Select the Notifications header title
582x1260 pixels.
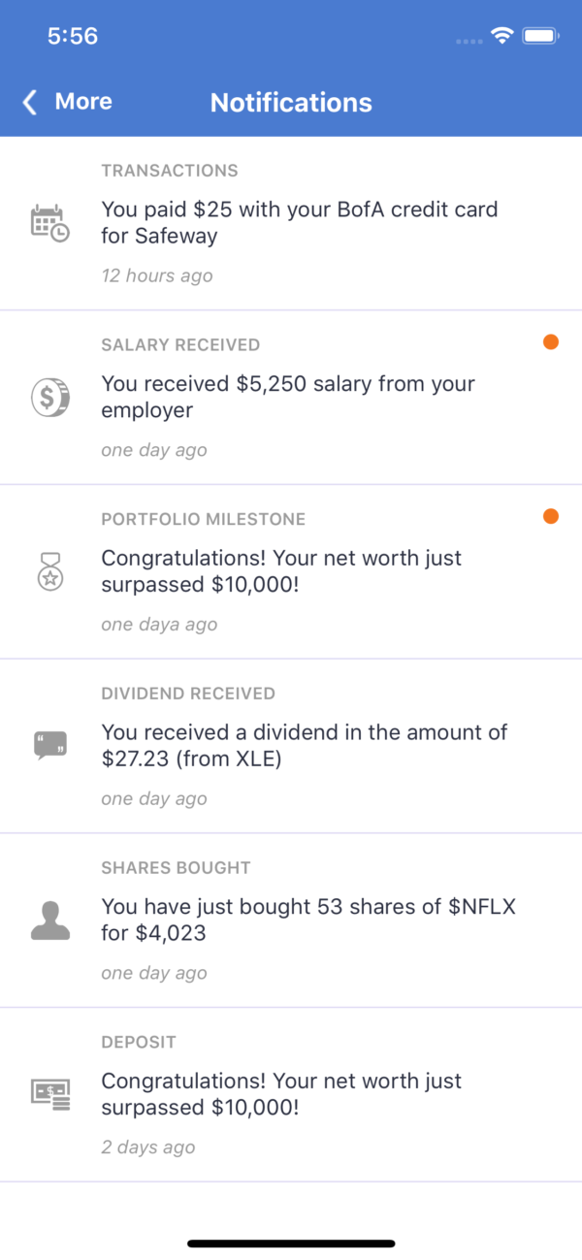pos(291,102)
